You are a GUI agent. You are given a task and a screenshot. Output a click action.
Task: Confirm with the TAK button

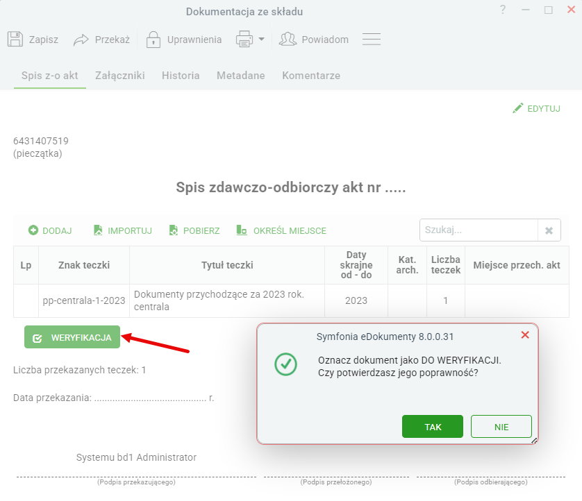(x=433, y=427)
